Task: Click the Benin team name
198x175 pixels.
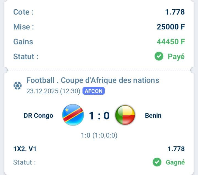Action: click(x=153, y=116)
